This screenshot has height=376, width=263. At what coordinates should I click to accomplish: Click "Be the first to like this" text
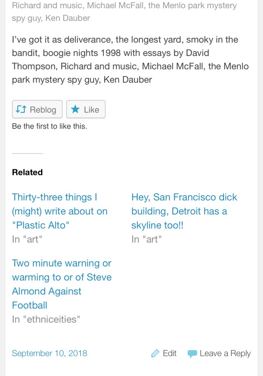coord(49,126)
